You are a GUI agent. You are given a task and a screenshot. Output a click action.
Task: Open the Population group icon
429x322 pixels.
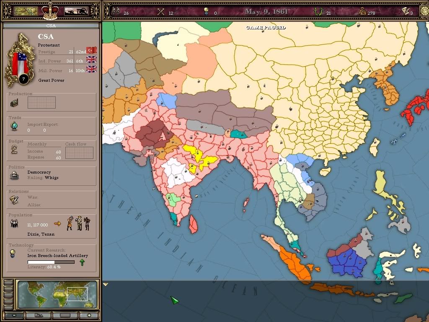pos(15,224)
